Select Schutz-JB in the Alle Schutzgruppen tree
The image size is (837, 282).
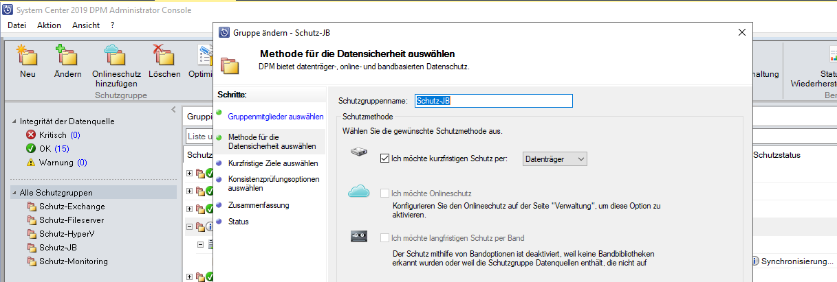click(57, 248)
